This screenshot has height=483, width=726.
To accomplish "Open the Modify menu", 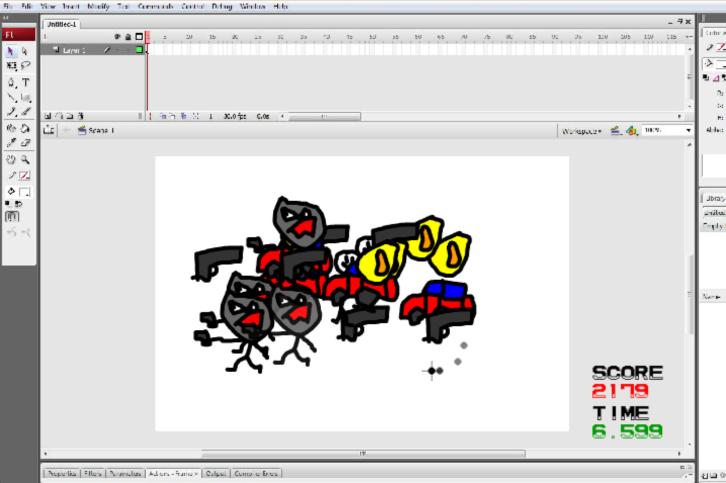I will 99,7.
